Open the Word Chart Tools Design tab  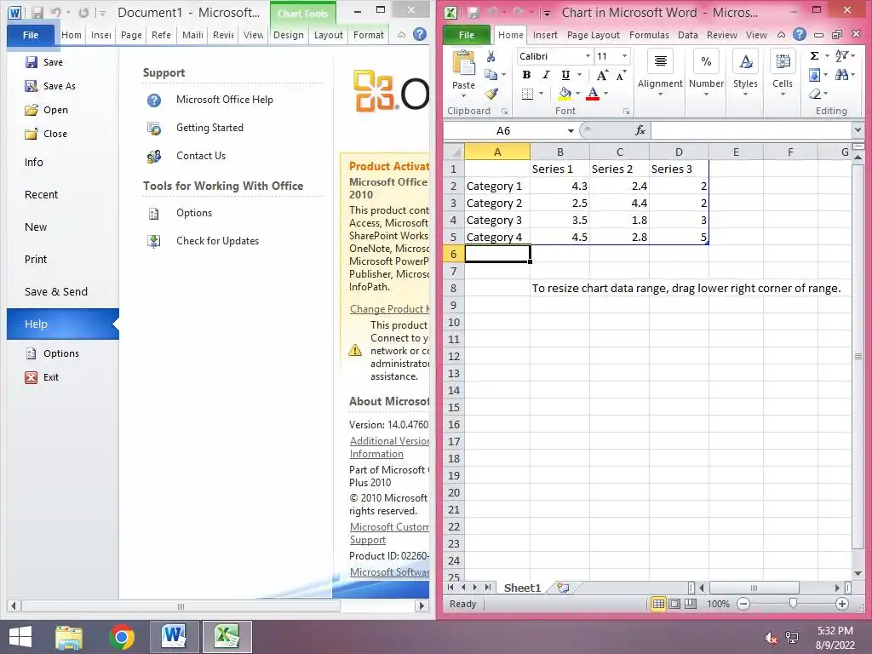pos(288,35)
